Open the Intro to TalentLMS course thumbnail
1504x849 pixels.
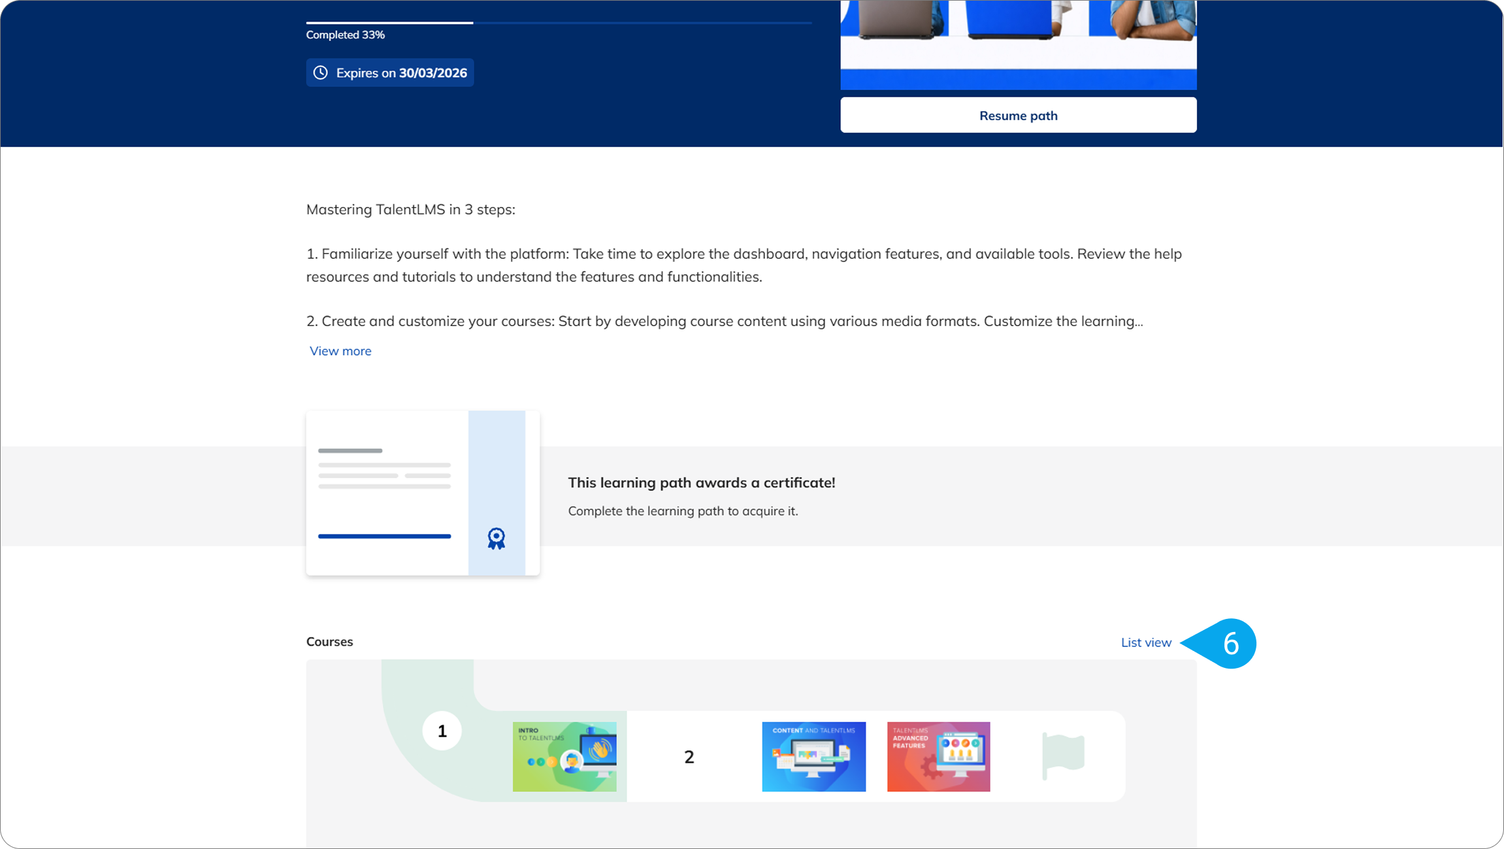[x=564, y=756]
